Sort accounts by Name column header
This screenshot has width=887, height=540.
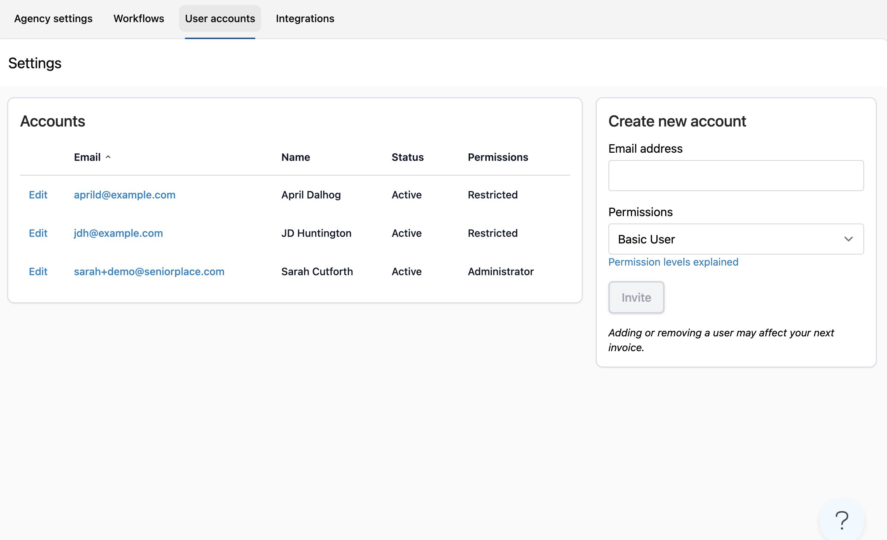(x=295, y=157)
